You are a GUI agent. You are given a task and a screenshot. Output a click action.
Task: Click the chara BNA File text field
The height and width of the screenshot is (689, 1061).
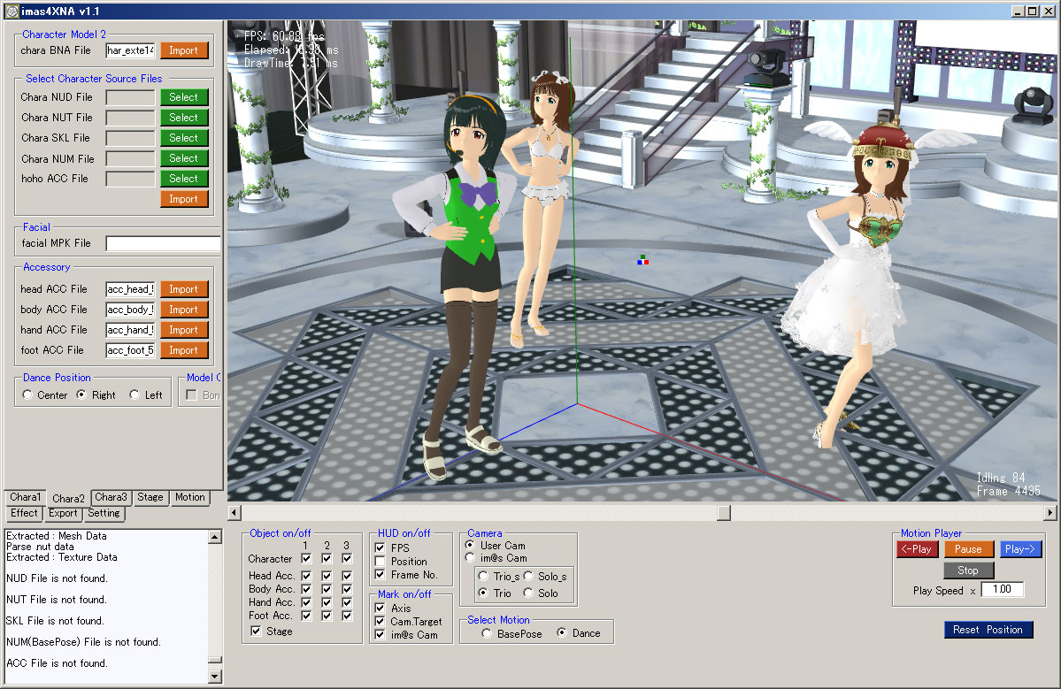[131, 50]
